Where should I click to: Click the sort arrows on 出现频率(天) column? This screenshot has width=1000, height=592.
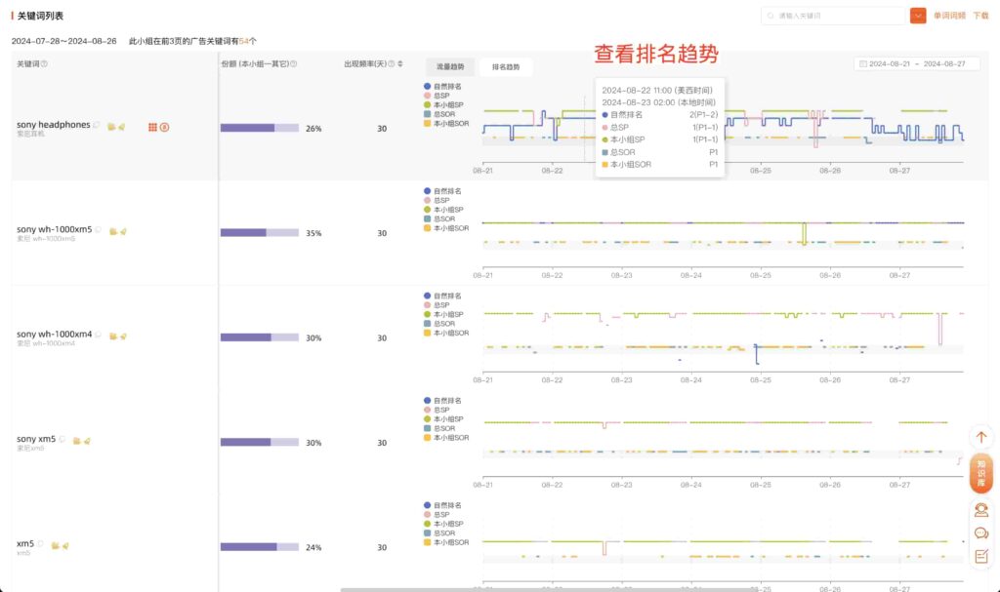(400, 64)
